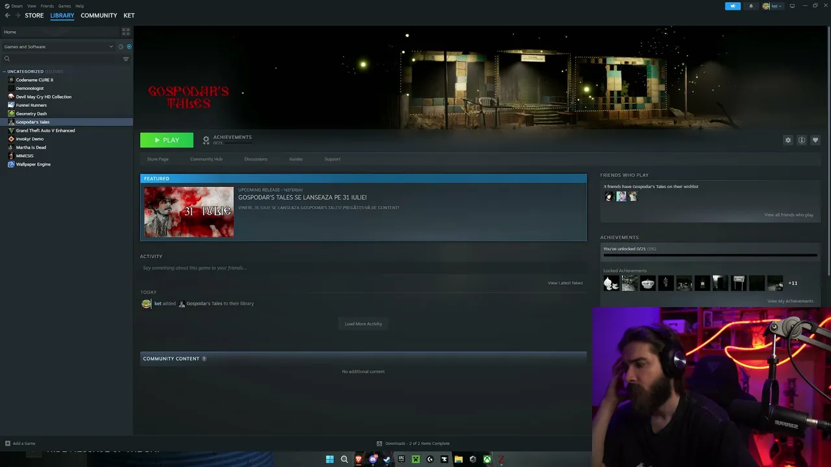Click View all friends who play

[789, 215]
